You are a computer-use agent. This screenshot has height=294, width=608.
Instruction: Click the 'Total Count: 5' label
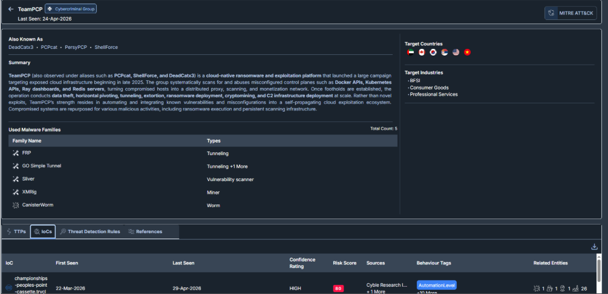tap(384, 129)
